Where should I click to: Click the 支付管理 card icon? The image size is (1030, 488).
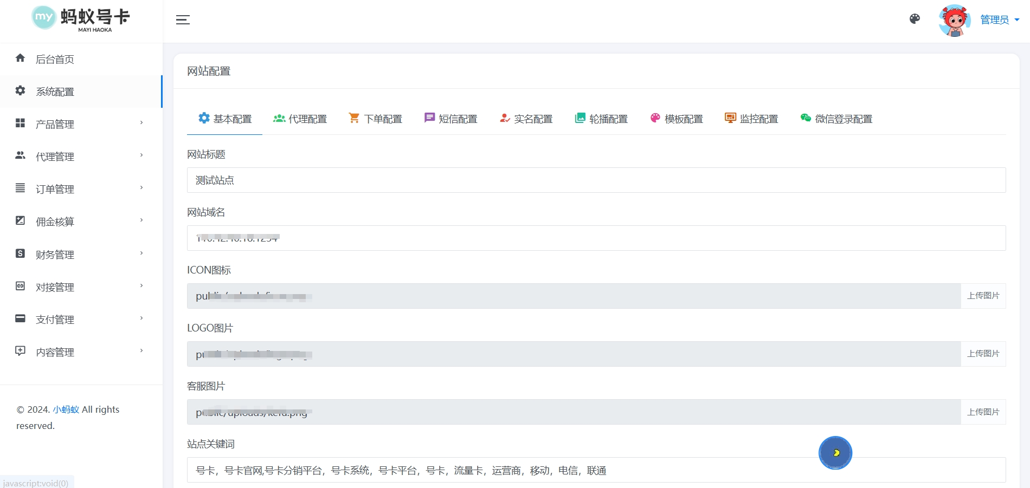[x=21, y=318]
